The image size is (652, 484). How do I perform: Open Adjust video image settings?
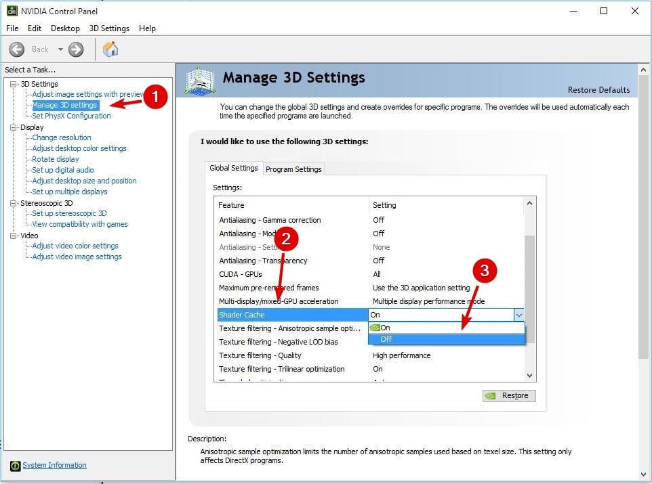(77, 257)
